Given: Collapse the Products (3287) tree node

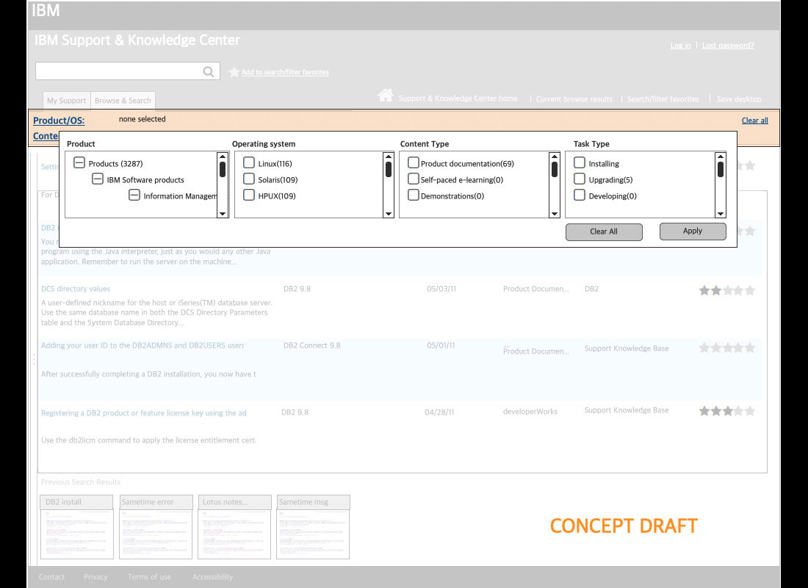Looking at the screenshot, I should [x=79, y=163].
